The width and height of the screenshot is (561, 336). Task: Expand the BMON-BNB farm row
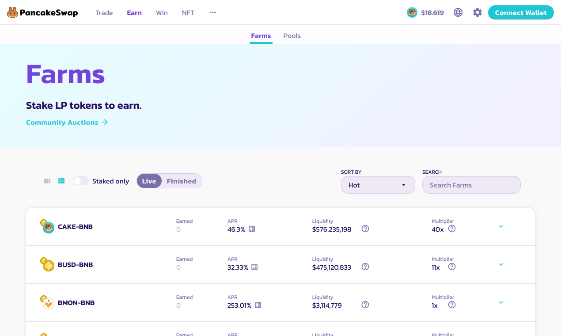(501, 302)
